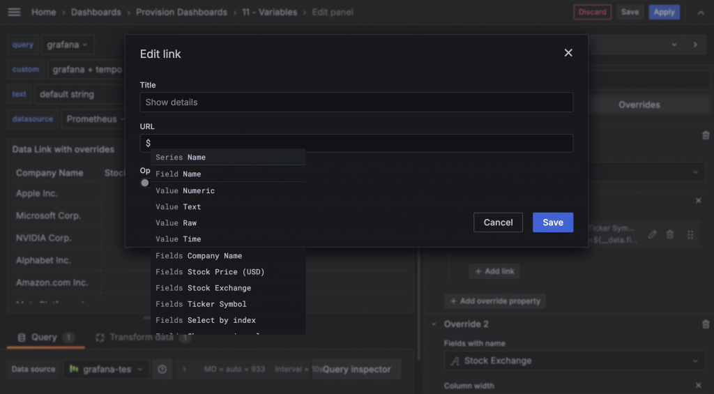This screenshot has height=394, width=714.
Task: Click Save in the Edit link dialog
Action: [553, 222]
